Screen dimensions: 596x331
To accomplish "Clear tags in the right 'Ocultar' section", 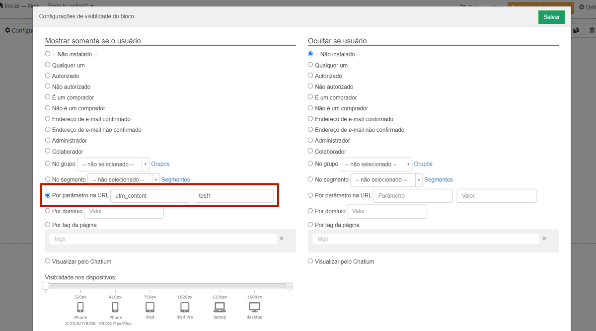I will tap(544, 239).
